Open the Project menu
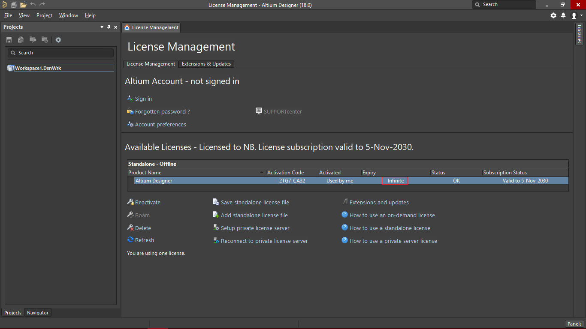586x329 pixels. click(44, 15)
